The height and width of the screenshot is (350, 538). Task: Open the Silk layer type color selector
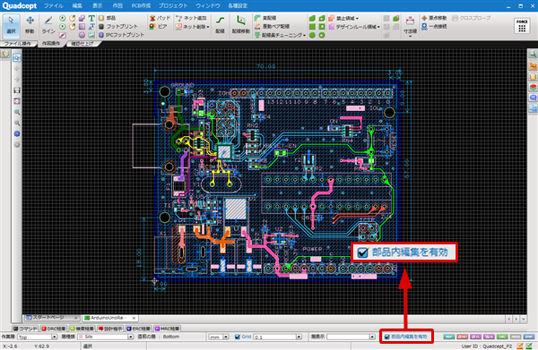pos(106,337)
